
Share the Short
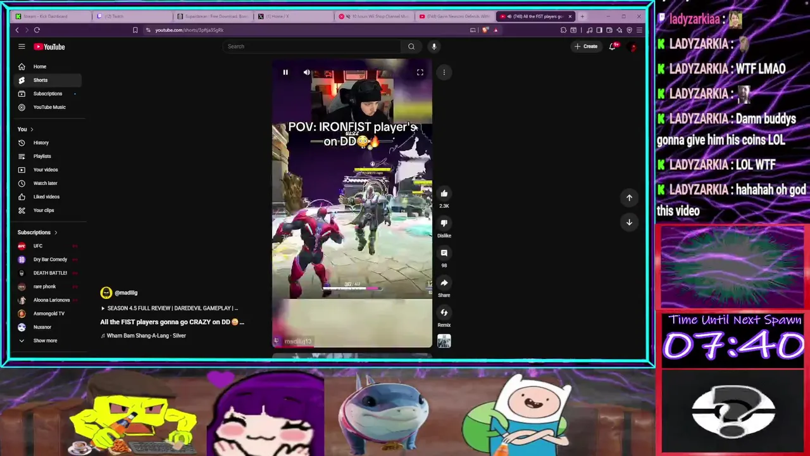point(444,282)
